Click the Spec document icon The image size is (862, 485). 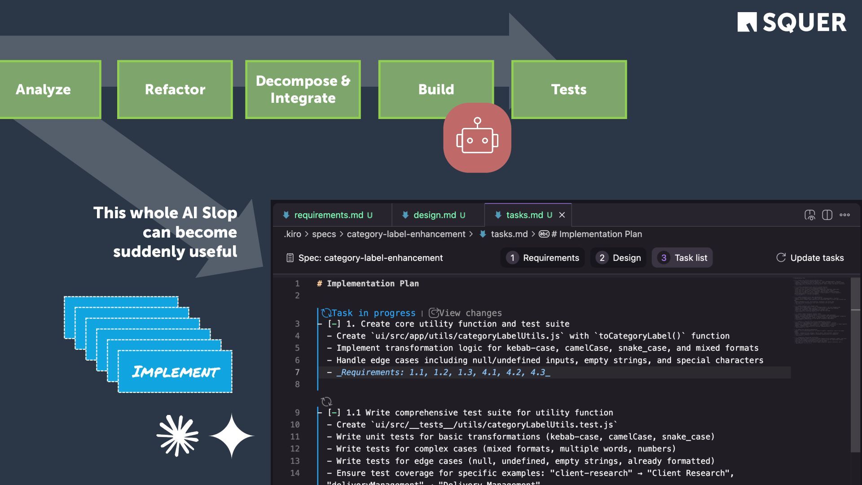290,258
